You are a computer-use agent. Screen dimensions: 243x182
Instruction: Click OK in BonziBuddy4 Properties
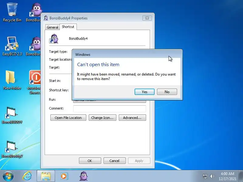pos(90,161)
